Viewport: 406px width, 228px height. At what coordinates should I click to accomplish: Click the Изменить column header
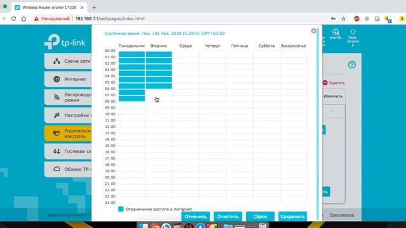333,96
